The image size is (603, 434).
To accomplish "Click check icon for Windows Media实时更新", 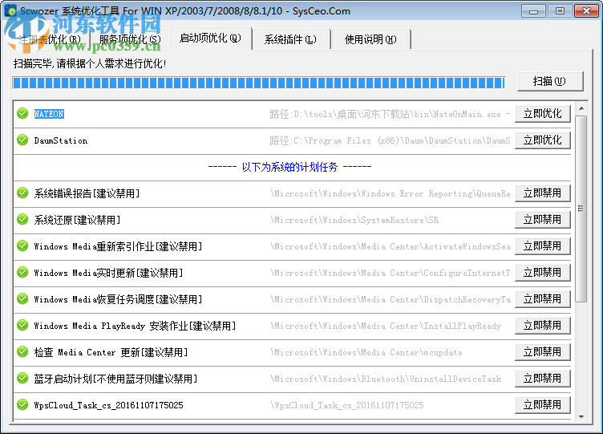I will click(22, 273).
